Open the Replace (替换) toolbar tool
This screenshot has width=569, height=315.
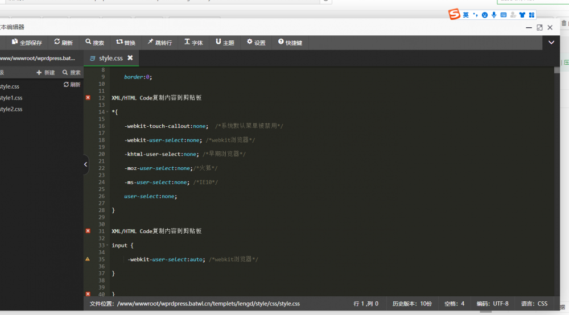pyautogui.click(x=126, y=43)
